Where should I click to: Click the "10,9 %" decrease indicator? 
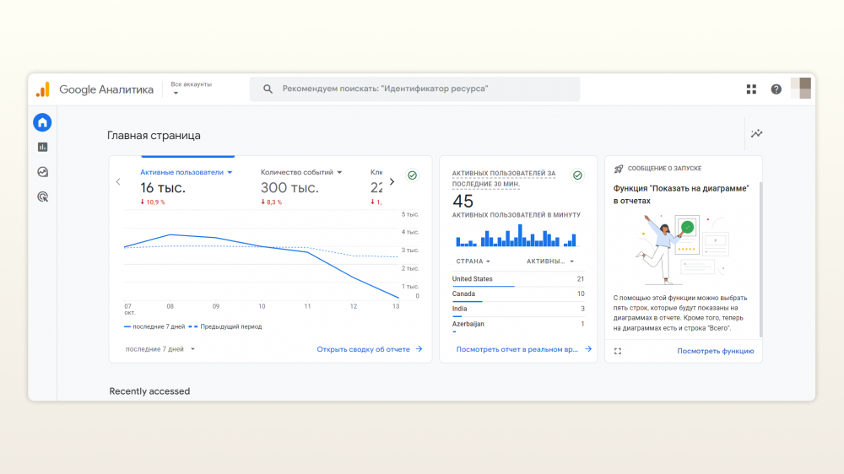(153, 202)
